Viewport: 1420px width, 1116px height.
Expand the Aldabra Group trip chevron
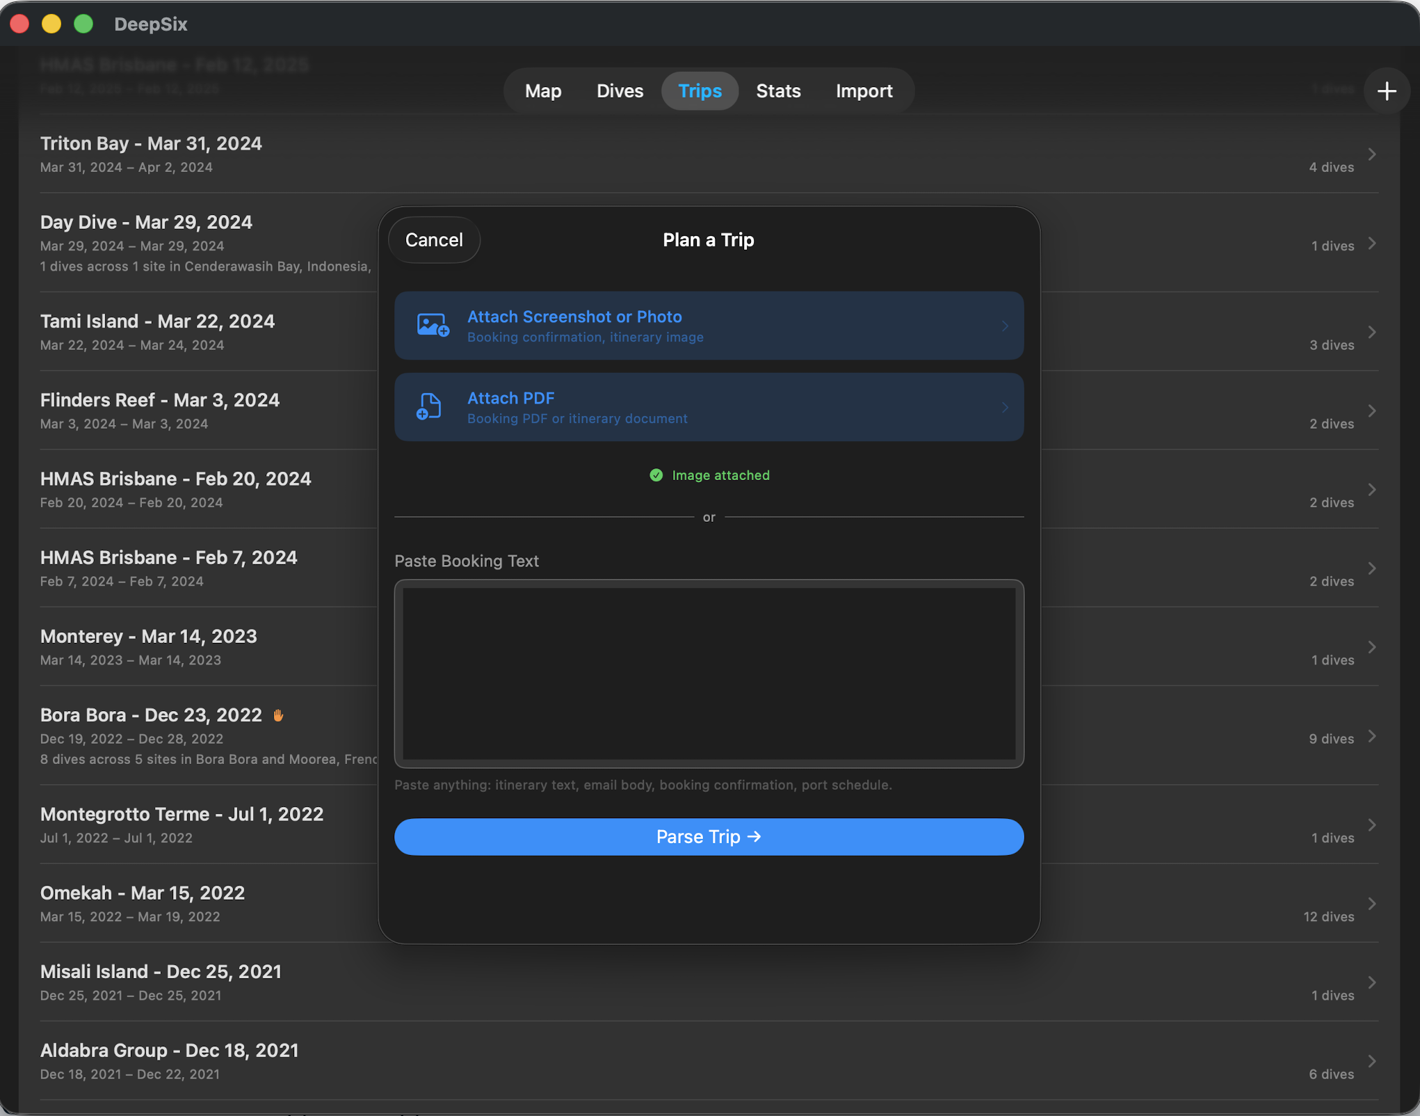[x=1371, y=1060]
